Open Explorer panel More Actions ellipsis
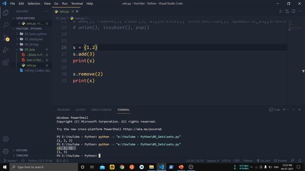The image size is (305, 171). (46, 11)
